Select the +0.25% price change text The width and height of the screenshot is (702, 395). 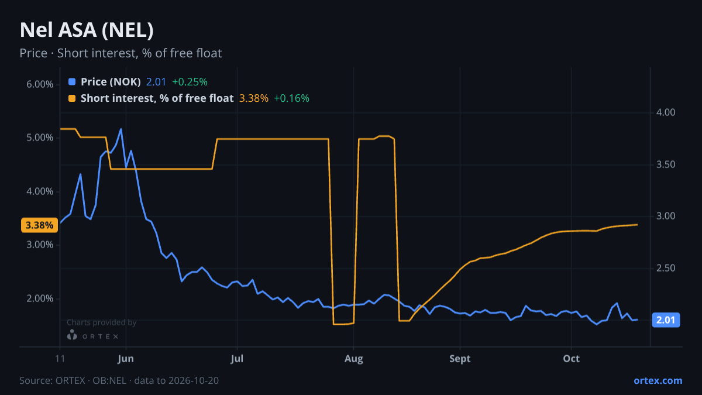(190, 82)
